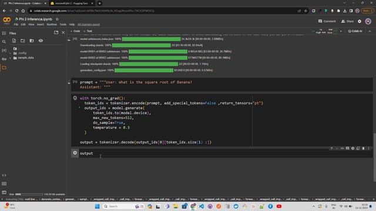
Task: Open the Runtime menu
Action: 52,25
